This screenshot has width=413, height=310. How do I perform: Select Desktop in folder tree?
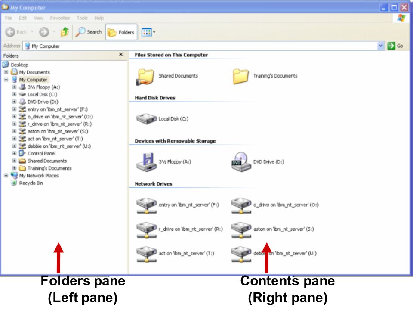(19, 65)
